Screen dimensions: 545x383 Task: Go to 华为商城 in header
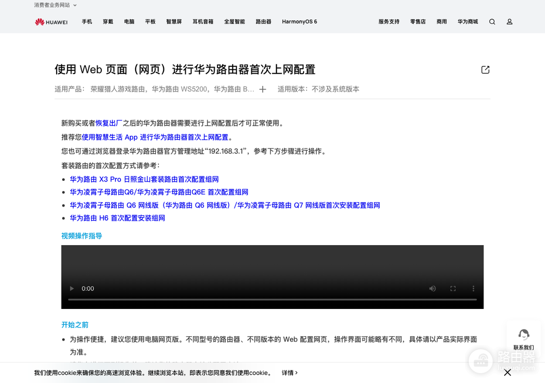pyautogui.click(x=468, y=22)
